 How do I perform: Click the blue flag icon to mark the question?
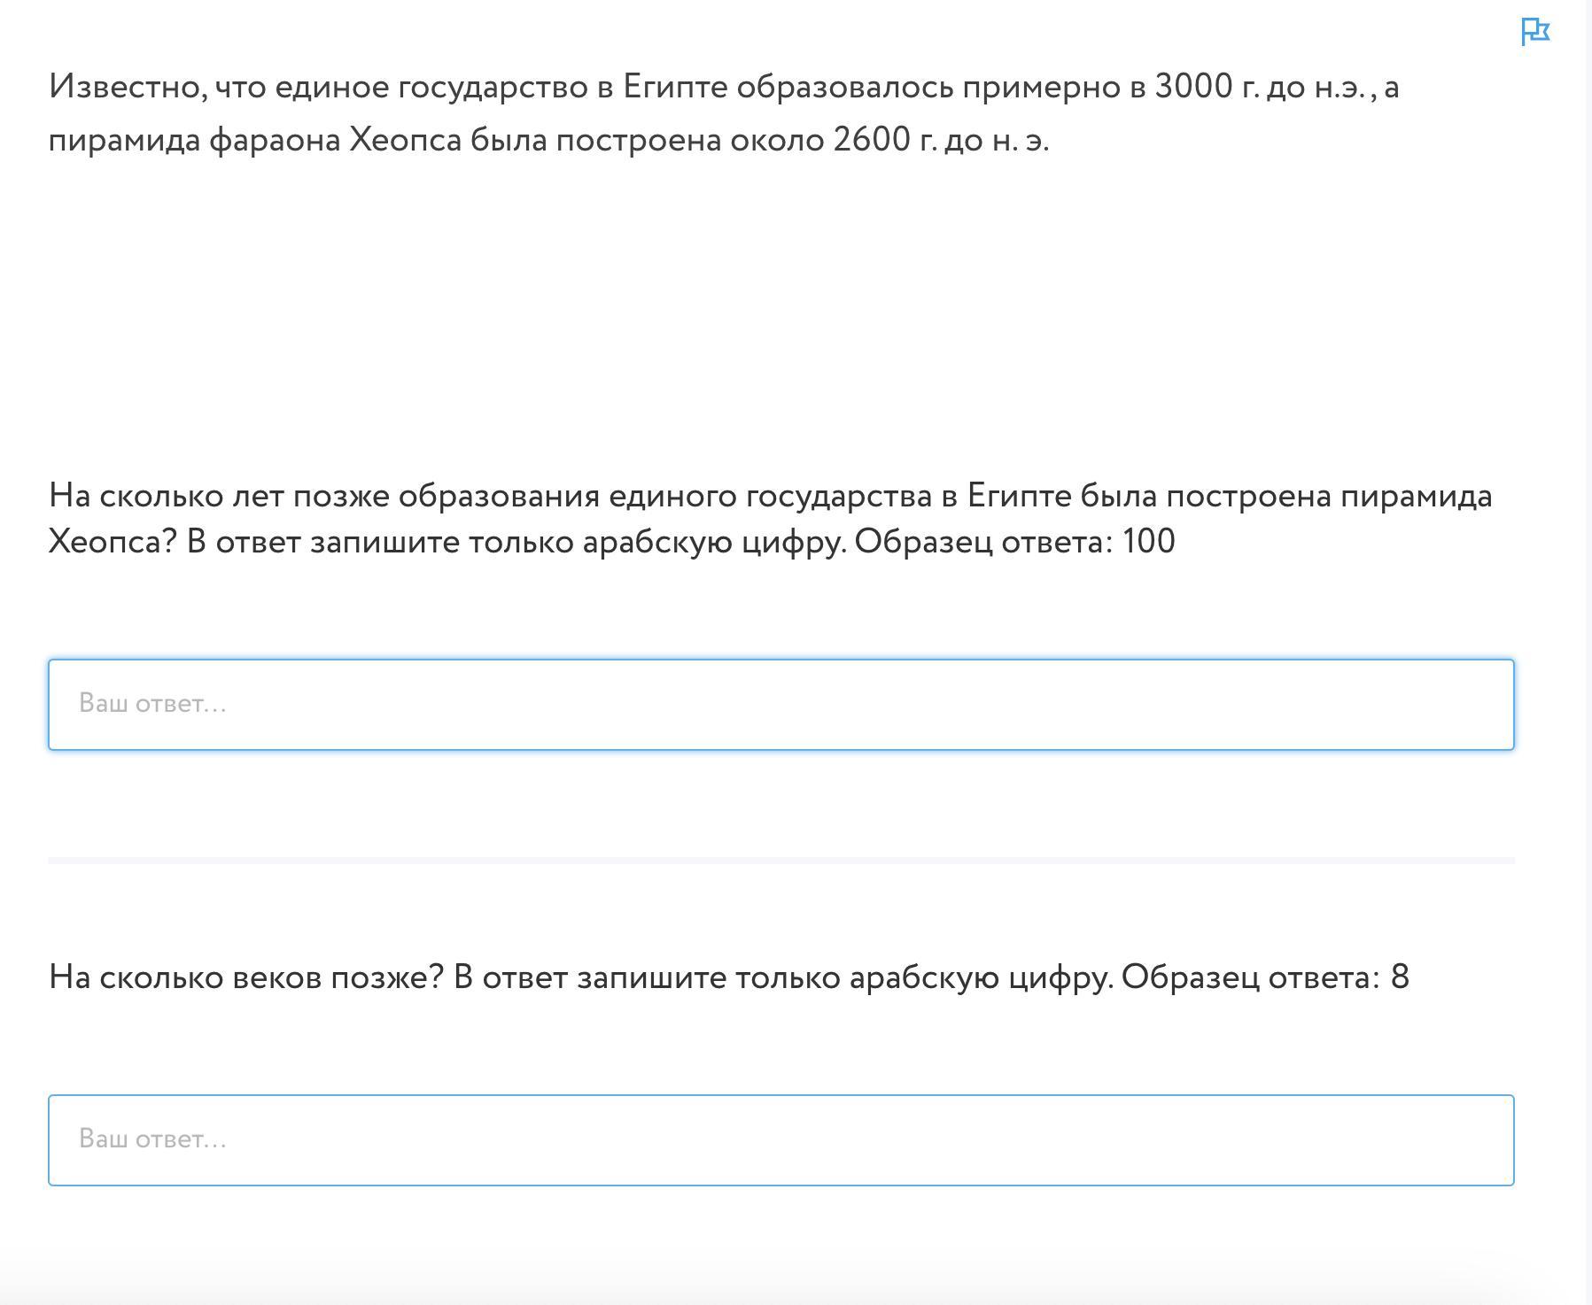click(x=1535, y=32)
